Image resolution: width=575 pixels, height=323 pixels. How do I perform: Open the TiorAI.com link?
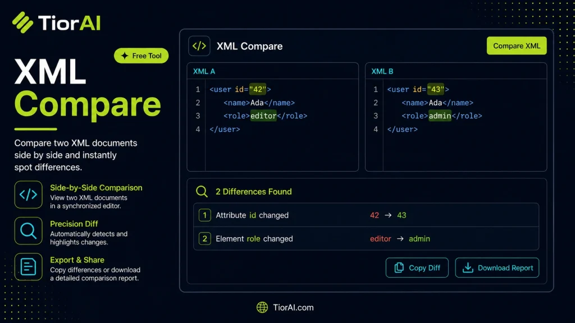click(x=293, y=307)
